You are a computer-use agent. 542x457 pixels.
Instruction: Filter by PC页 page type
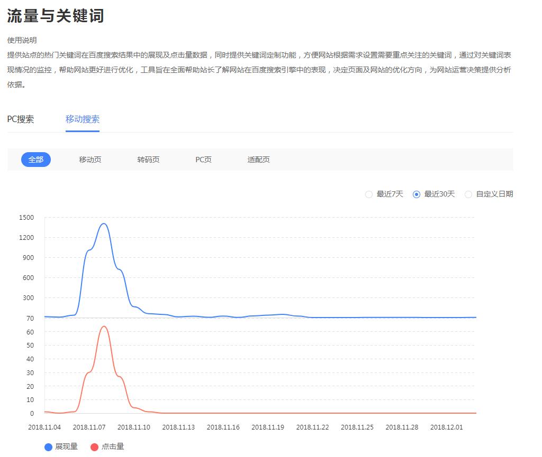tap(203, 160)
